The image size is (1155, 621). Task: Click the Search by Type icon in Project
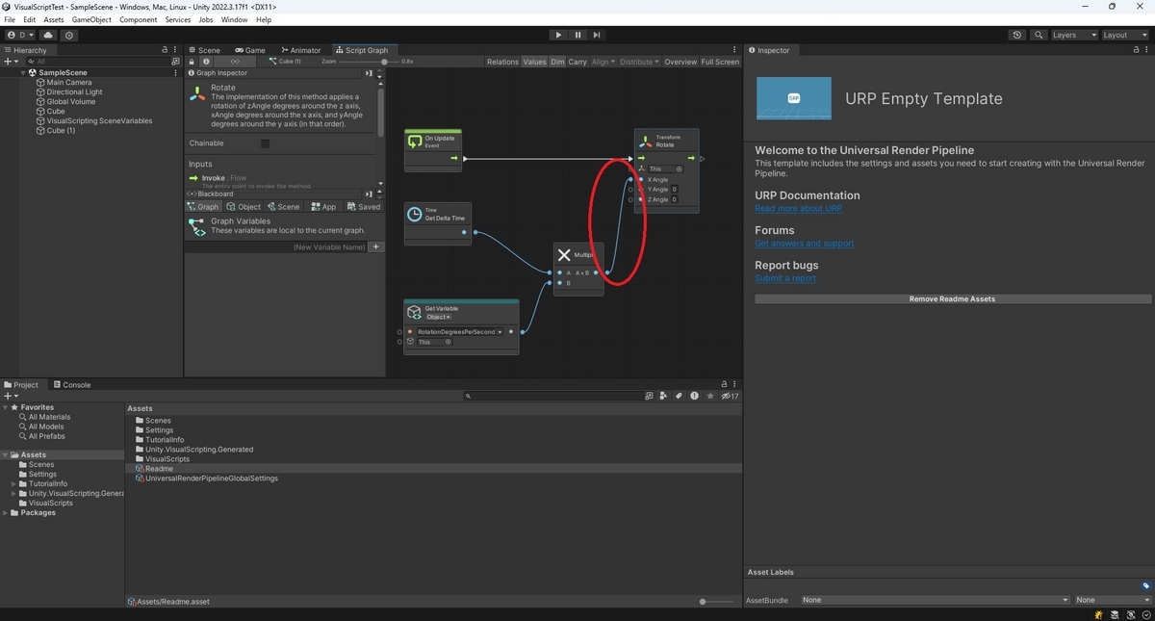pos(663,396)
